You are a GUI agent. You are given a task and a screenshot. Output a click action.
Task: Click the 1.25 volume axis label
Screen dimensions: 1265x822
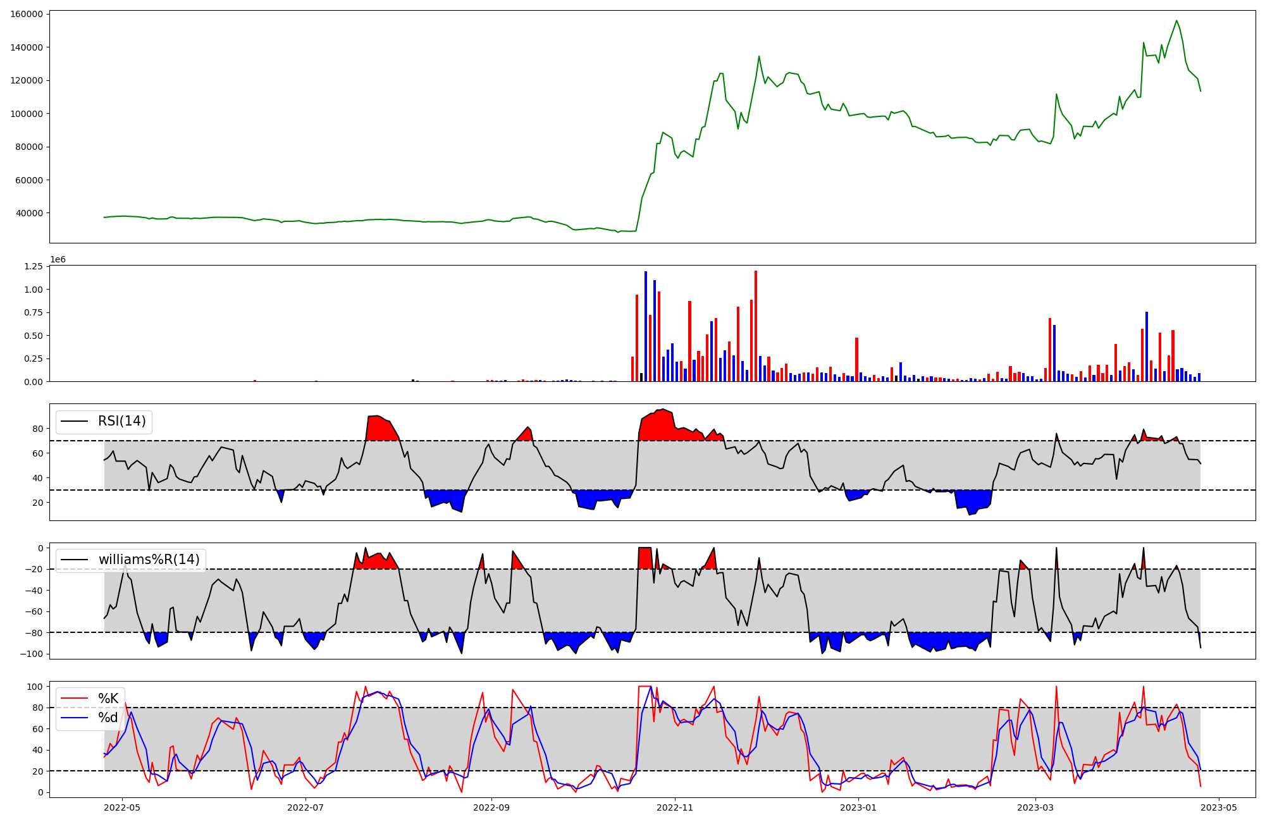click(34, 266)
